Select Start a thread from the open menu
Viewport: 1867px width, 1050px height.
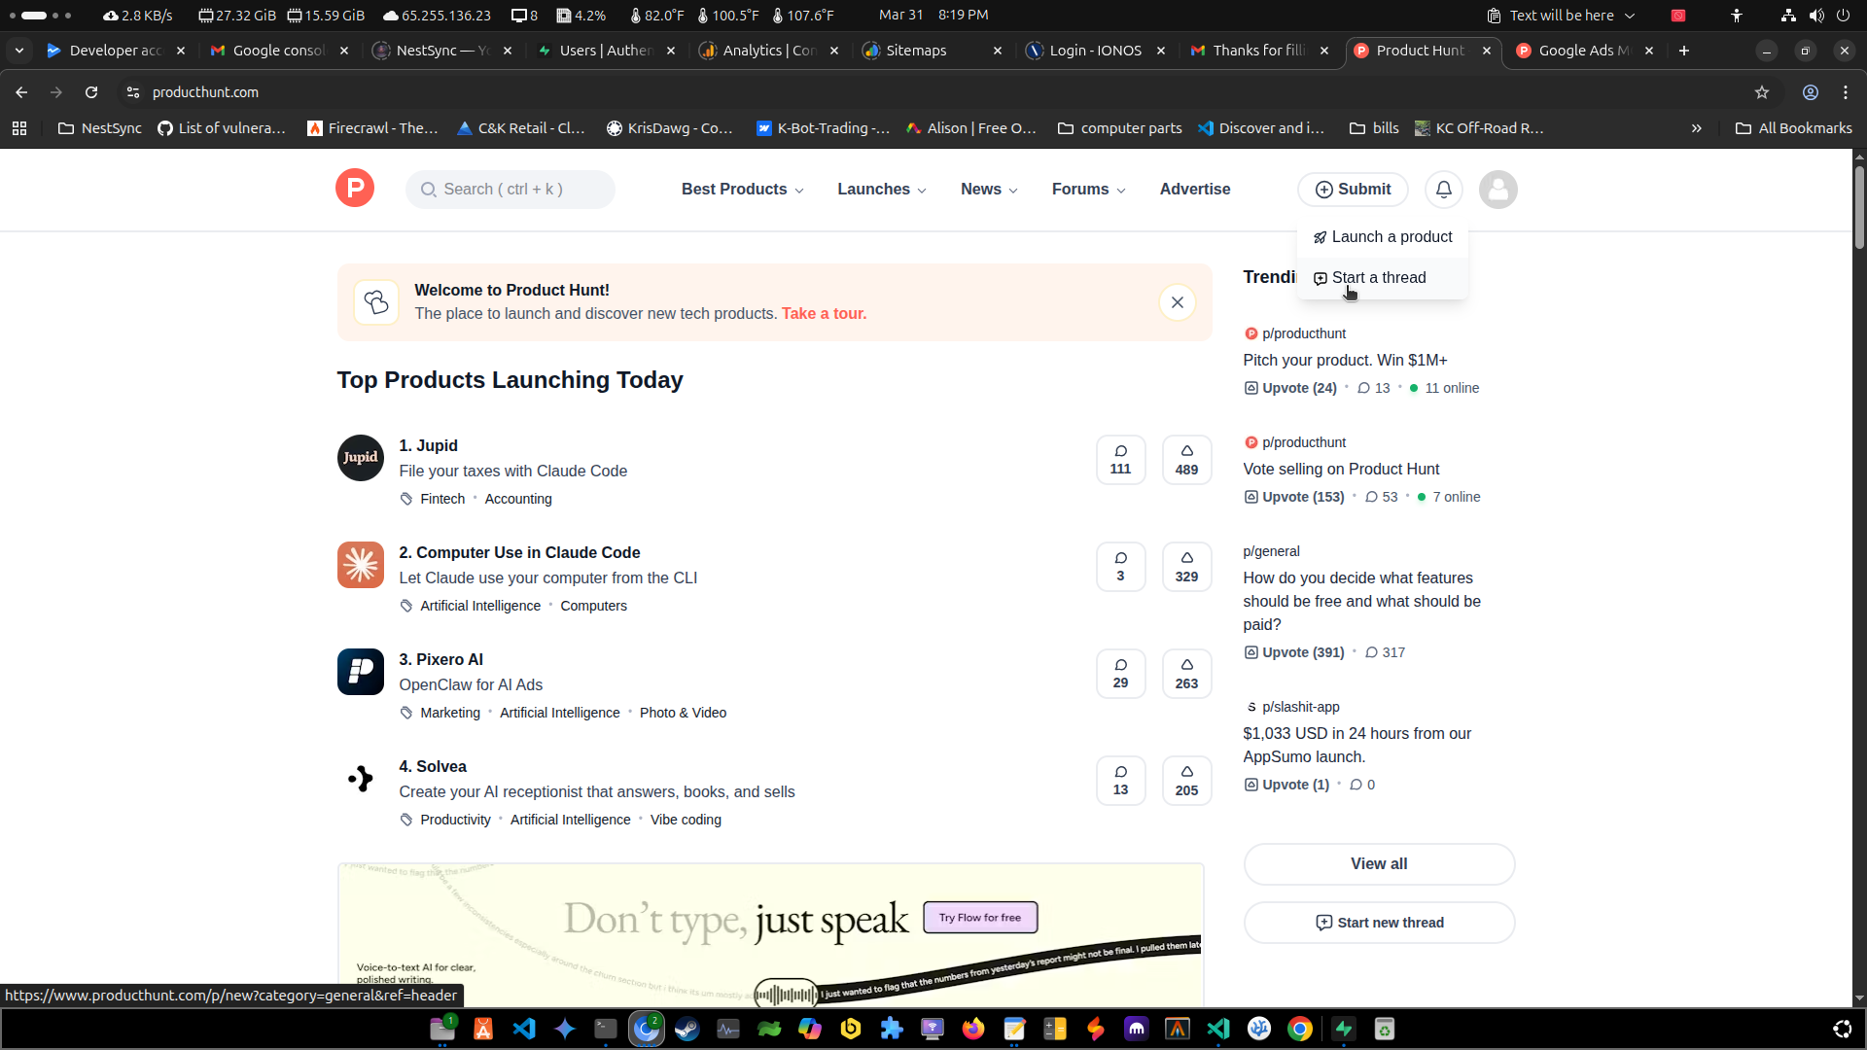(1379, 278)
